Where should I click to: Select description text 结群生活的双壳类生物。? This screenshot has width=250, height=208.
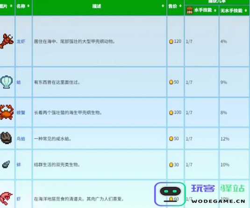(57, 165)
